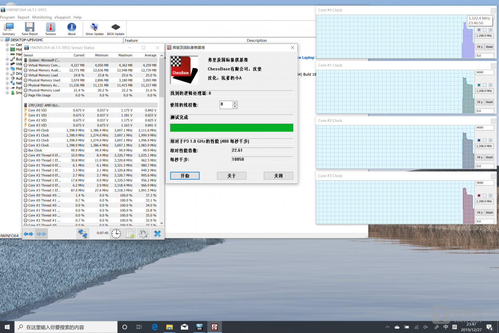Image resolution: width=499 pixels, height=333 pixels.
Task: Click the network remote monitors icon
Action: (82, 234)
